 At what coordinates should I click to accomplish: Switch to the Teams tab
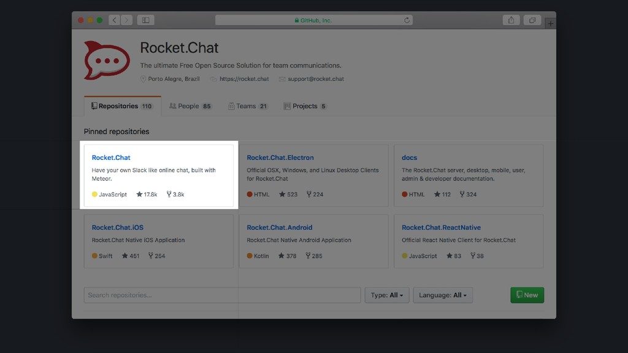pos(248,106)
